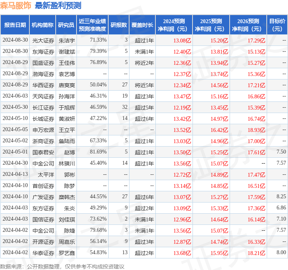Select the 开源证券 institution cell
Screen dimensions: 288x270
(43, 242)
